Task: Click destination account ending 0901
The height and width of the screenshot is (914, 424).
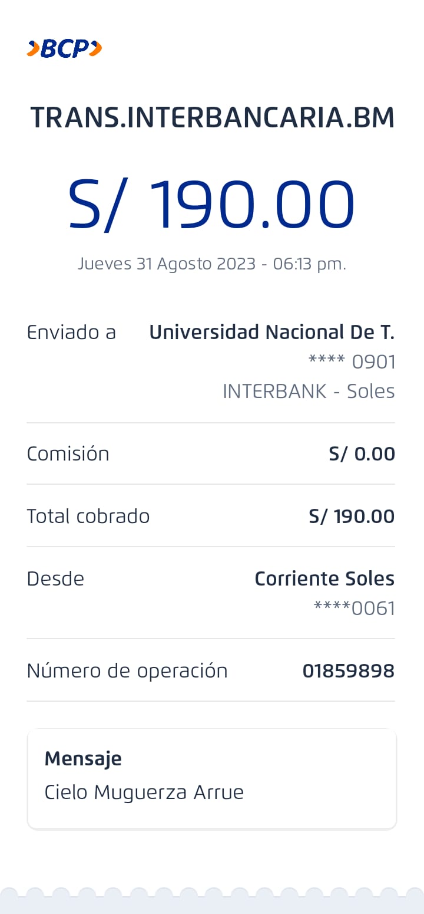Action: click(352, 361)
